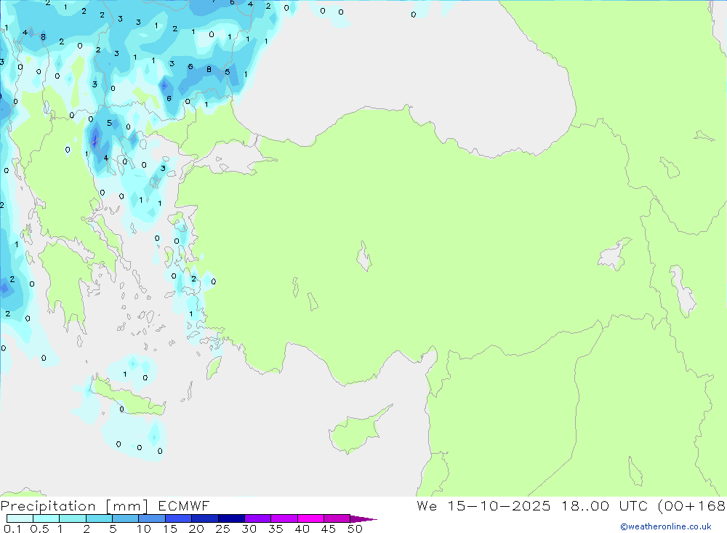The image size is (727, 533).
Task: Click the '40' legend scale label
Action: (302, 529)
